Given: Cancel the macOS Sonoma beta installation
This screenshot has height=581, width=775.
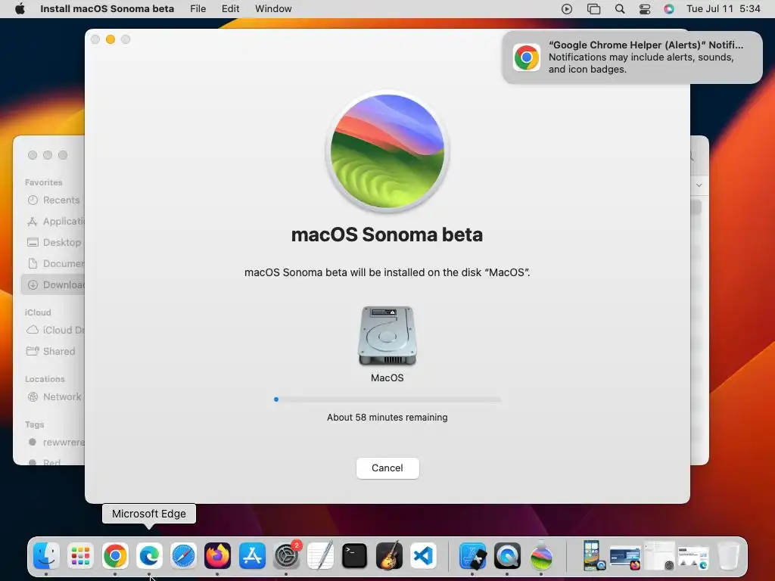Looking at the screenshot, I should coord(387,468).
